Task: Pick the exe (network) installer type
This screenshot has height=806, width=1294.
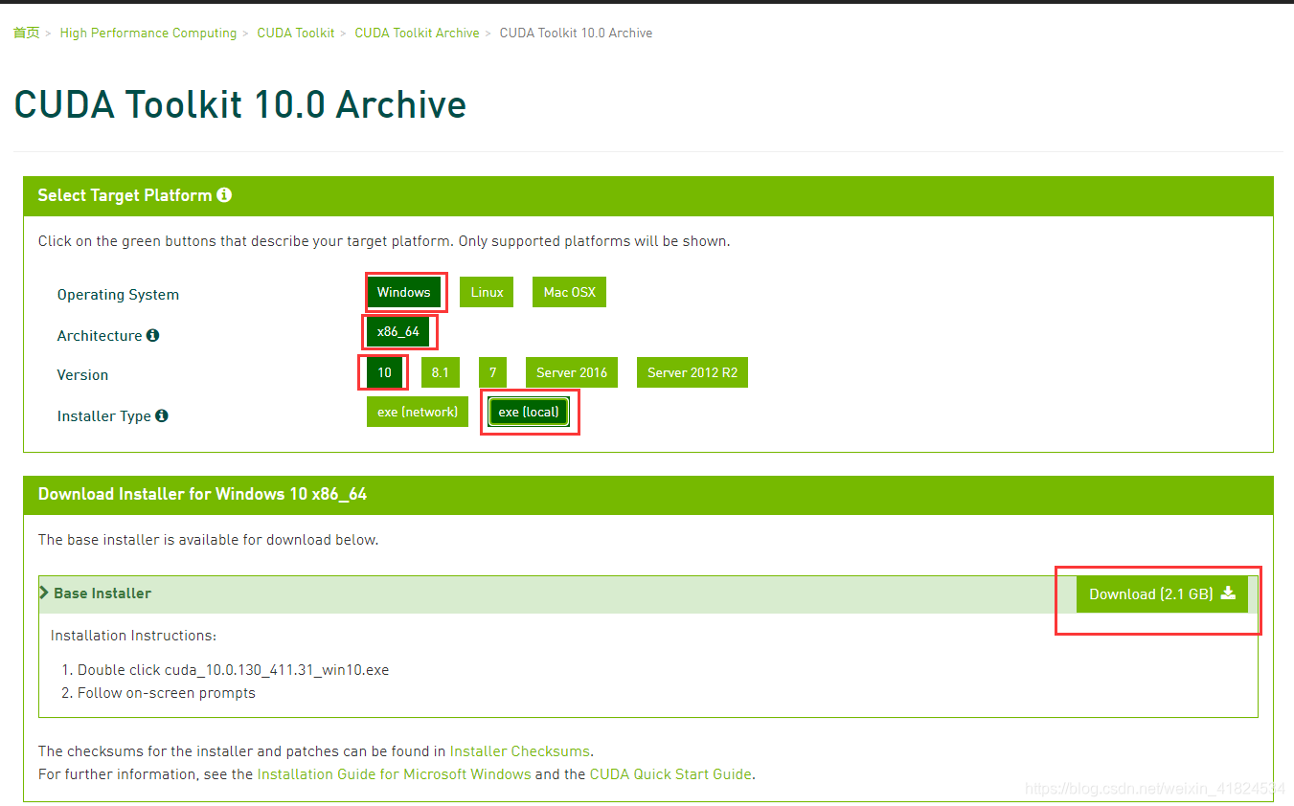Action: coord(418,412)
